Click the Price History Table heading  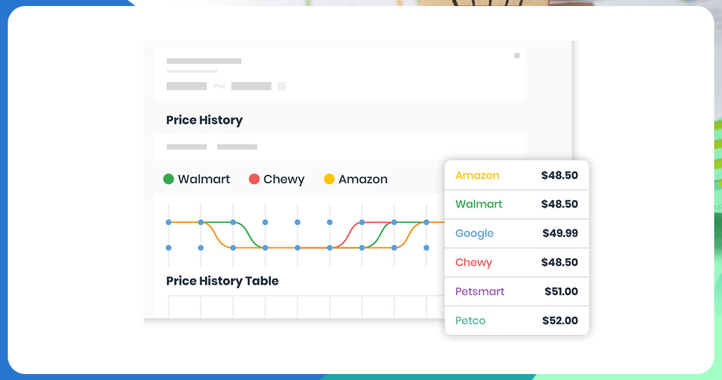[x=222, y=281]
